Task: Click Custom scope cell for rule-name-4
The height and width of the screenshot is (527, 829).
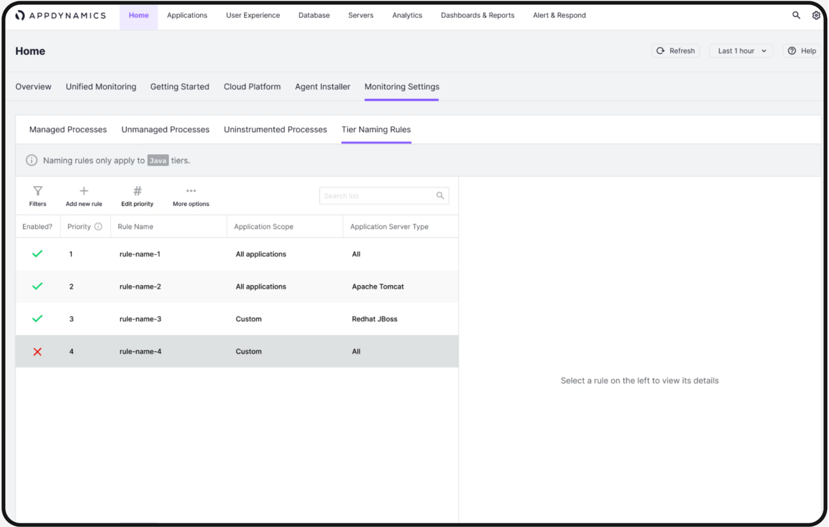Action: 249,351
